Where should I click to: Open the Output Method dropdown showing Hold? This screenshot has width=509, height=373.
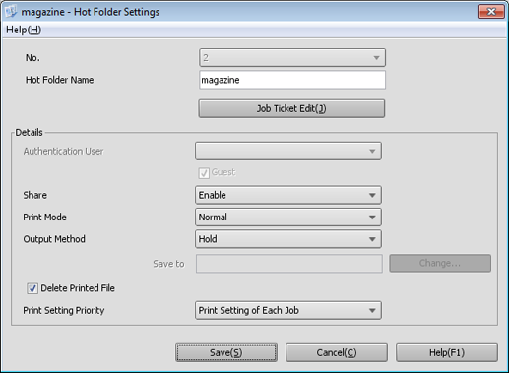tap(288, 239)
